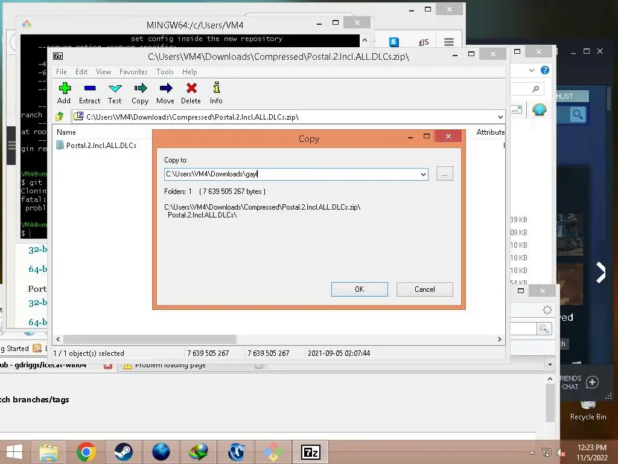The width and height of the screenshot is (618, 464).
Task: Click the Add toolbar icon in 7-Zip
Action: pyautogui.click(x=64, y=93)
